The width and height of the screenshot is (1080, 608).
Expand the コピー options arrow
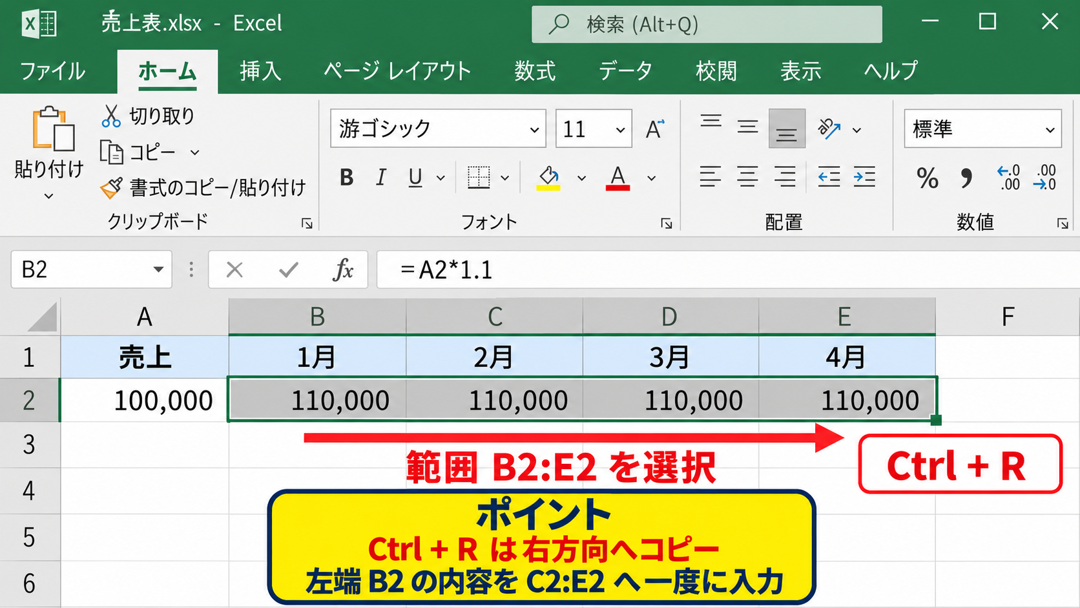pyautogui.click(x=194, y=152)
